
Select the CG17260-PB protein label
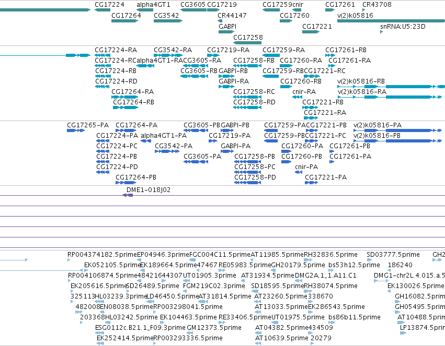[x=302, y=157]
